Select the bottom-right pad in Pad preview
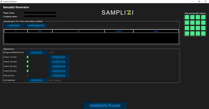 tap(203, 33)
